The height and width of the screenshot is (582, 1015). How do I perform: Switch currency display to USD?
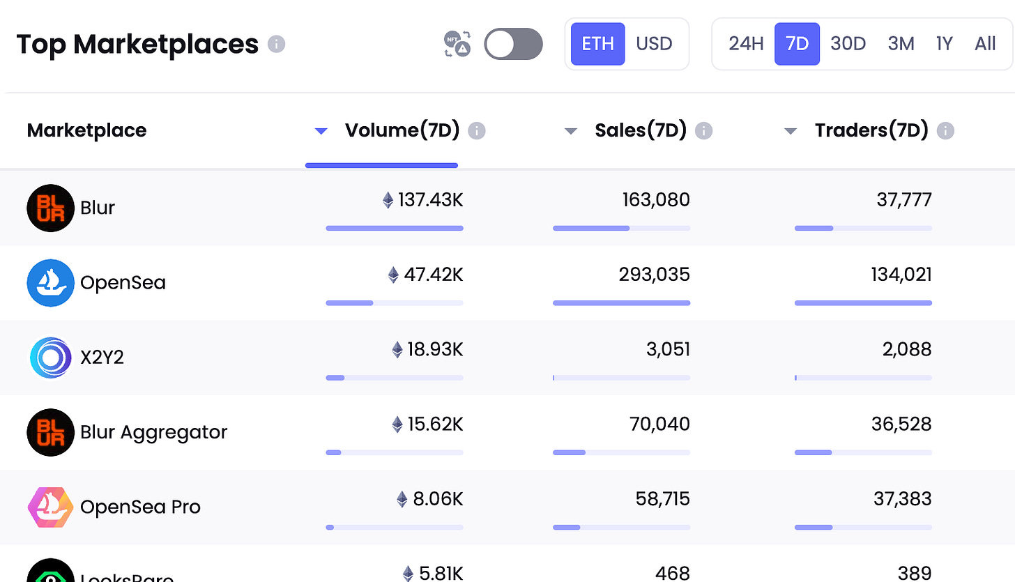pos(654,44)
